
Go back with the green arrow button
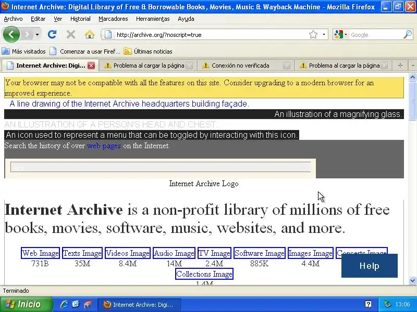(x=11, y=34)
